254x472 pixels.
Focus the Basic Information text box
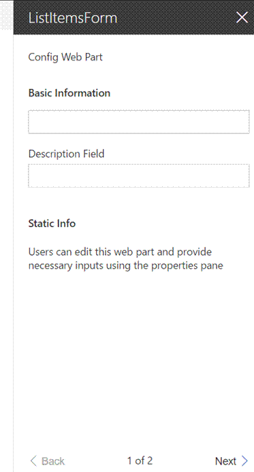[x=139, y=122]
